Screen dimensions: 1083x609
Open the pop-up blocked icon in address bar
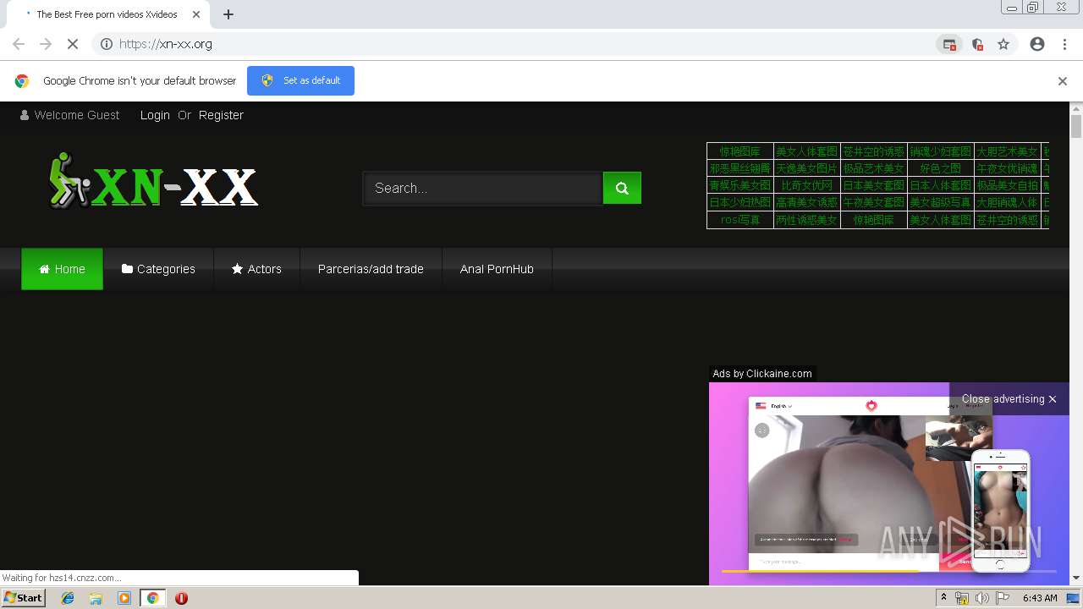point(949,44)
